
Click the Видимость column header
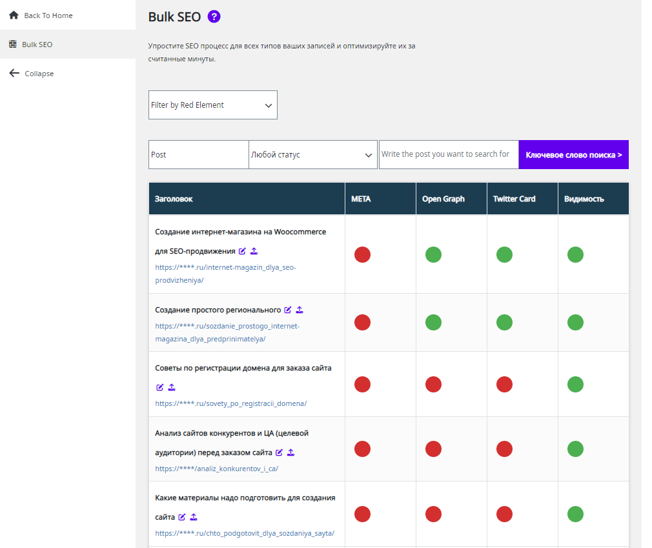click(x=593, y=199)
